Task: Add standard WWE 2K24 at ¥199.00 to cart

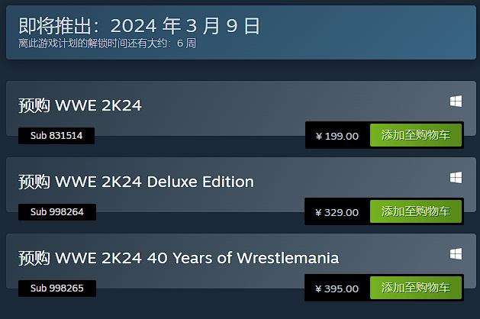Action: coord(416,135)
